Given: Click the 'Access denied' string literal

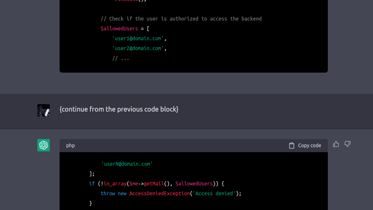Looking at the screenshot, I should tap(214, 193).
